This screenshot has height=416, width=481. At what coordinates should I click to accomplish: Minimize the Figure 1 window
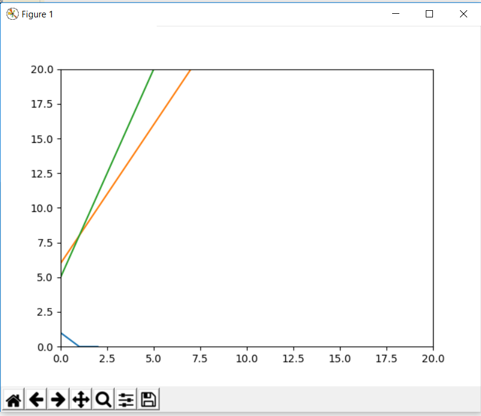[396, 14]
